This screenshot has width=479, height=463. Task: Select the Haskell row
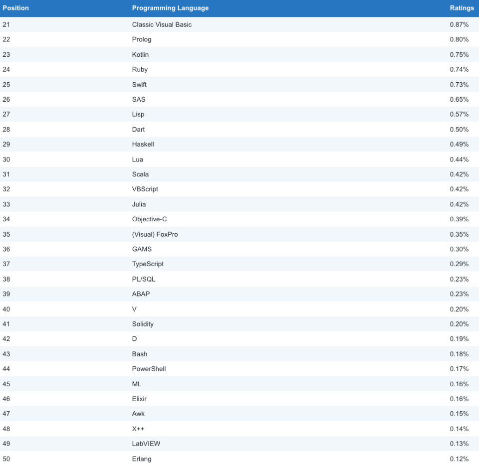239,144
